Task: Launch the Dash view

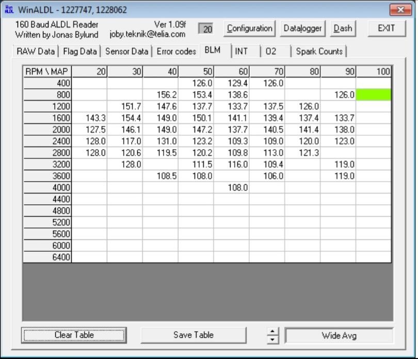Action: coord(343,28)
